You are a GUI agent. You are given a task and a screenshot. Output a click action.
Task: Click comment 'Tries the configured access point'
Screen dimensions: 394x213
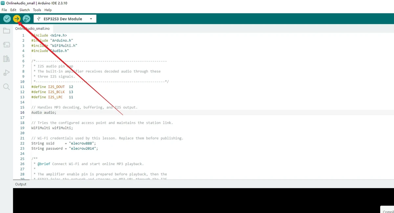tap(102, 123)
